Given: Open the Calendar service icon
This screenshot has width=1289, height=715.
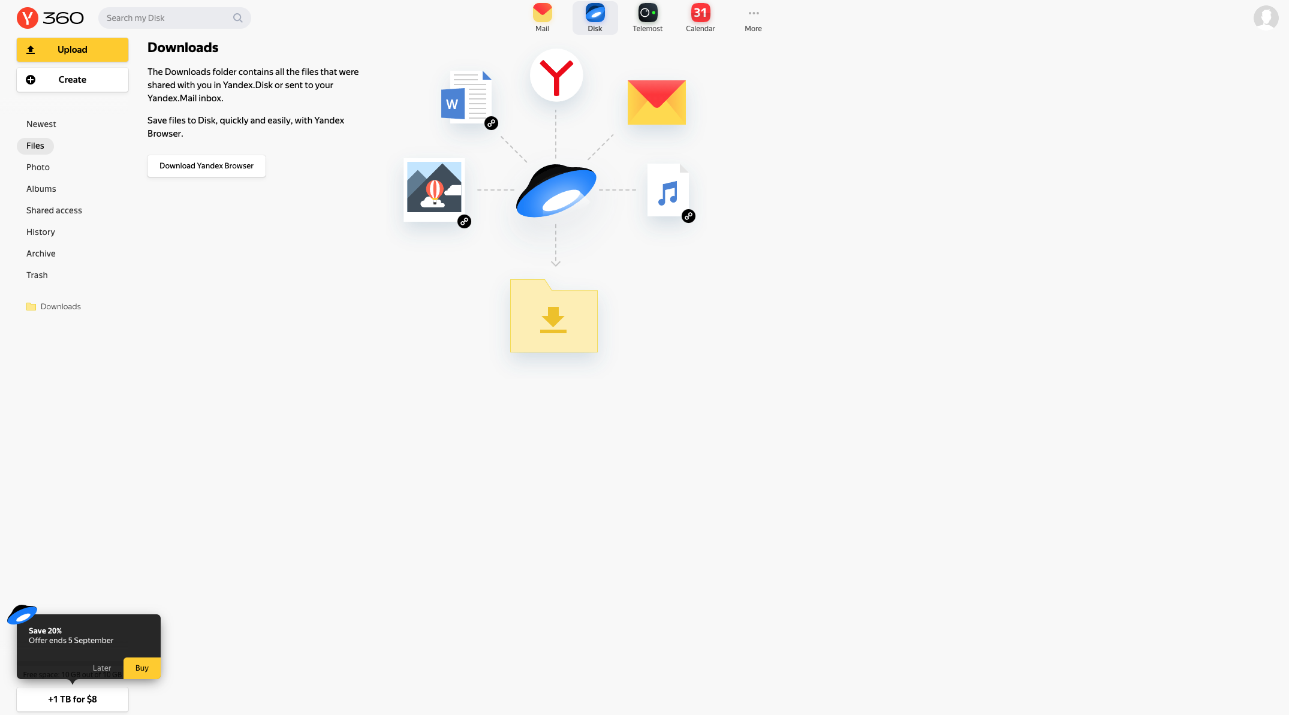Looking at the screenshot, I should (700, 18).
